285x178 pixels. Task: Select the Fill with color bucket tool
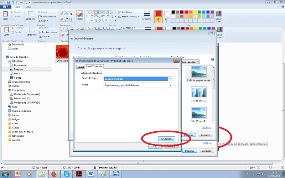tap(66, 14)
